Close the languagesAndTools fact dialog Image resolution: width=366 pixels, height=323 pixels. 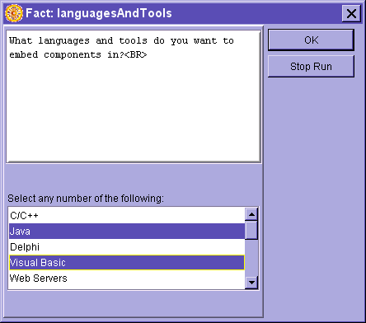coord(351,13)
